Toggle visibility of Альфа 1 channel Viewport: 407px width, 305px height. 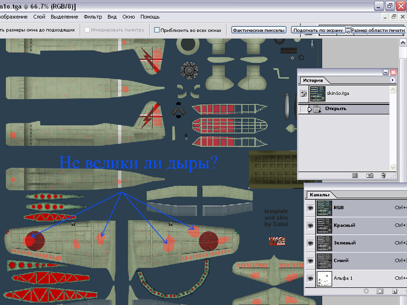pos(310,278)
